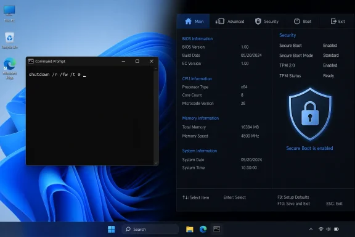The width and height of the screenshot is (355, 237).
Task: Select the Main tab in BIOS
Action: pos(194,22)
